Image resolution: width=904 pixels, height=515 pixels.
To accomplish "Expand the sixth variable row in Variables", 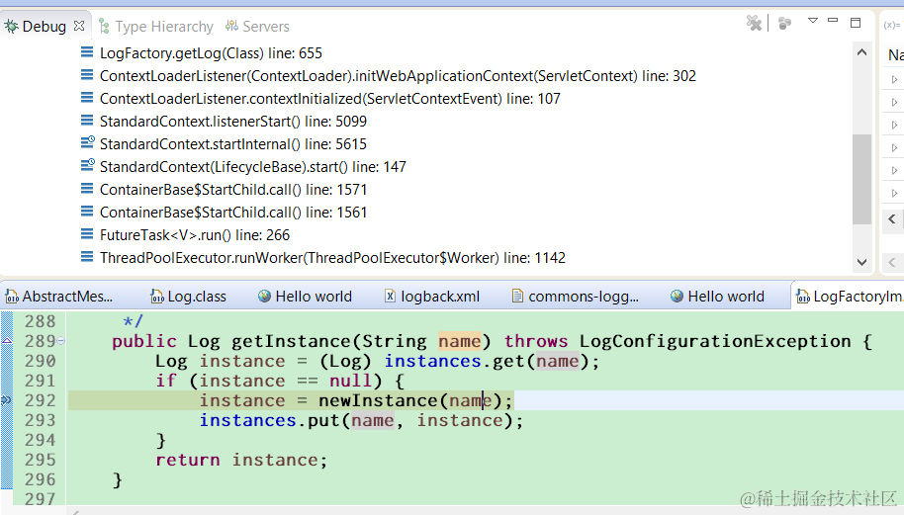I will coord(894,193).
